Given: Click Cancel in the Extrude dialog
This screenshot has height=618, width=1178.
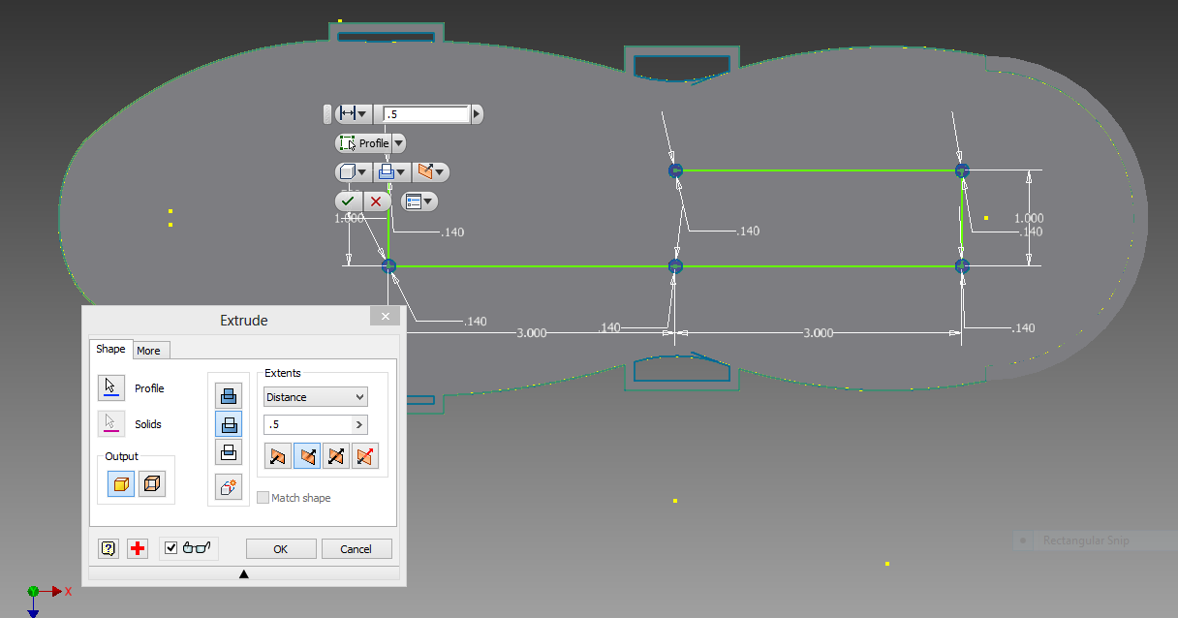Looking at the screenshot, I should (x=356, y=549).
